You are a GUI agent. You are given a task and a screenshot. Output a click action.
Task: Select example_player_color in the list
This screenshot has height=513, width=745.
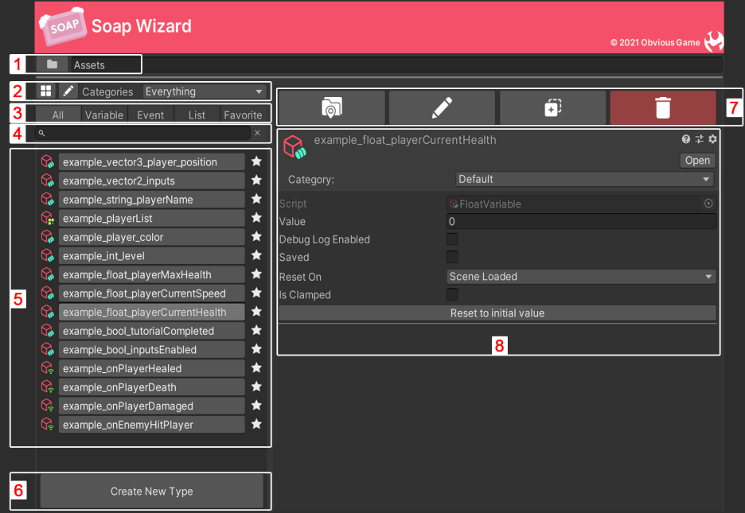[151, 237]
